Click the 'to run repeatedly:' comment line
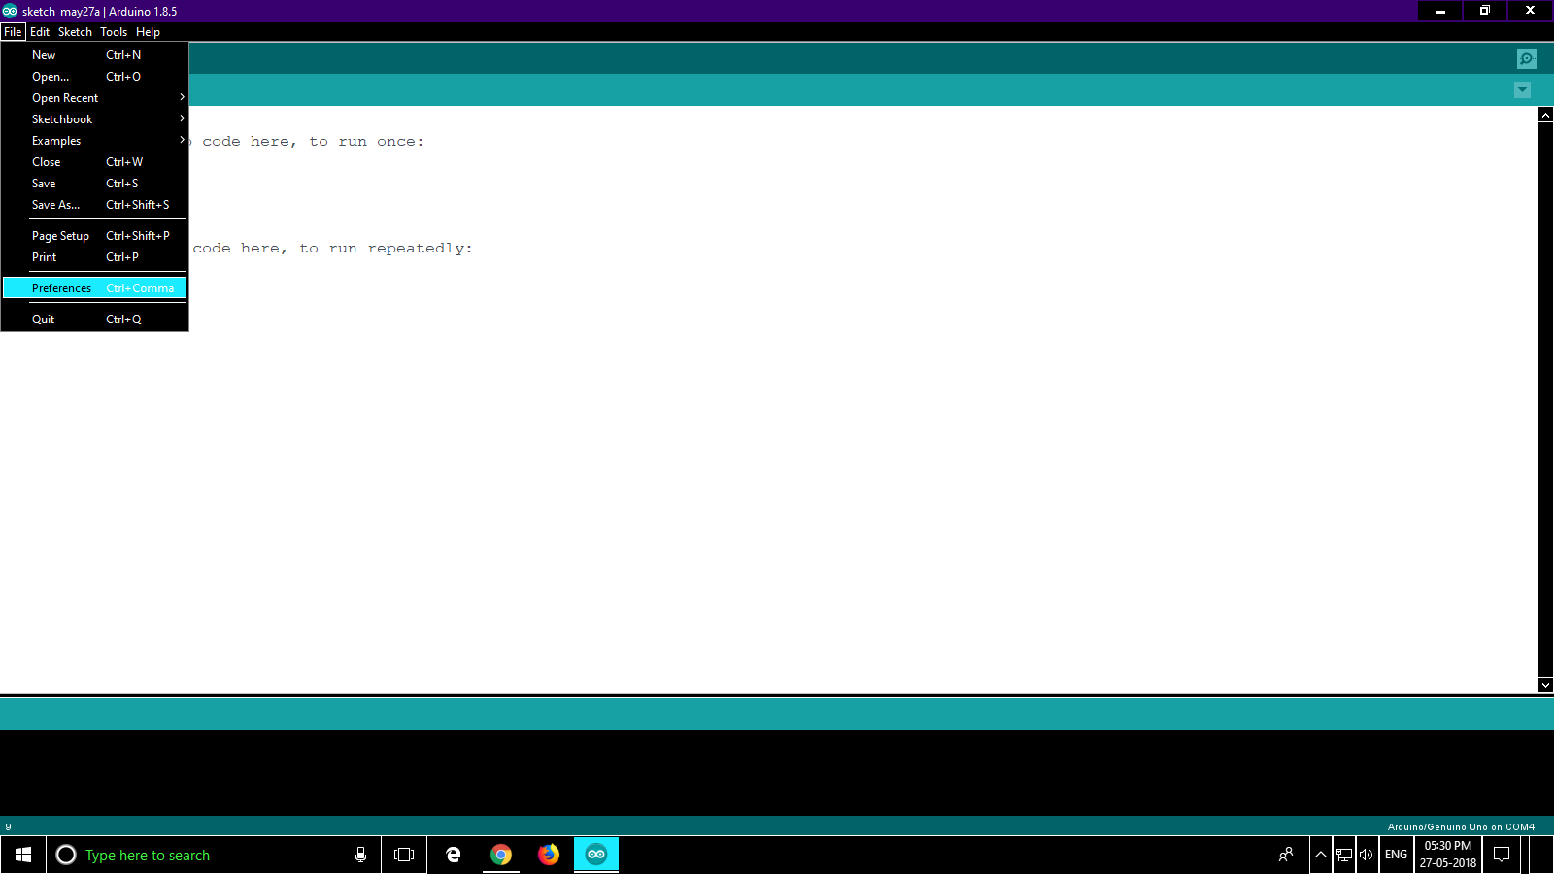The image size is (1554, 874). click(386, 249)
